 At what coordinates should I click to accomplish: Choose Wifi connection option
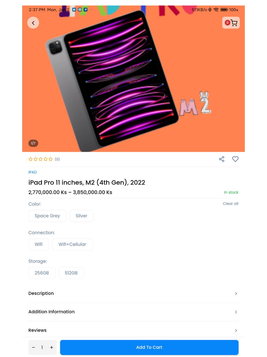click(x=39, y=244)
